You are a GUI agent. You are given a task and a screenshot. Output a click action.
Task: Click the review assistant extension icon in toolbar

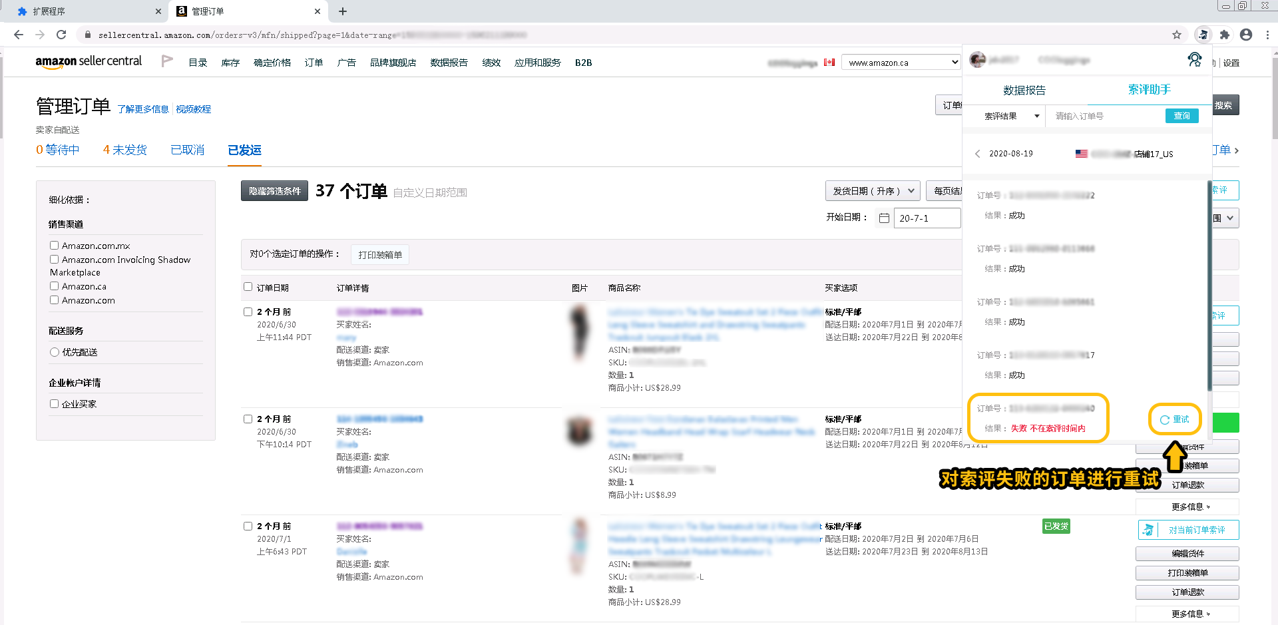tap(1203, 35)
